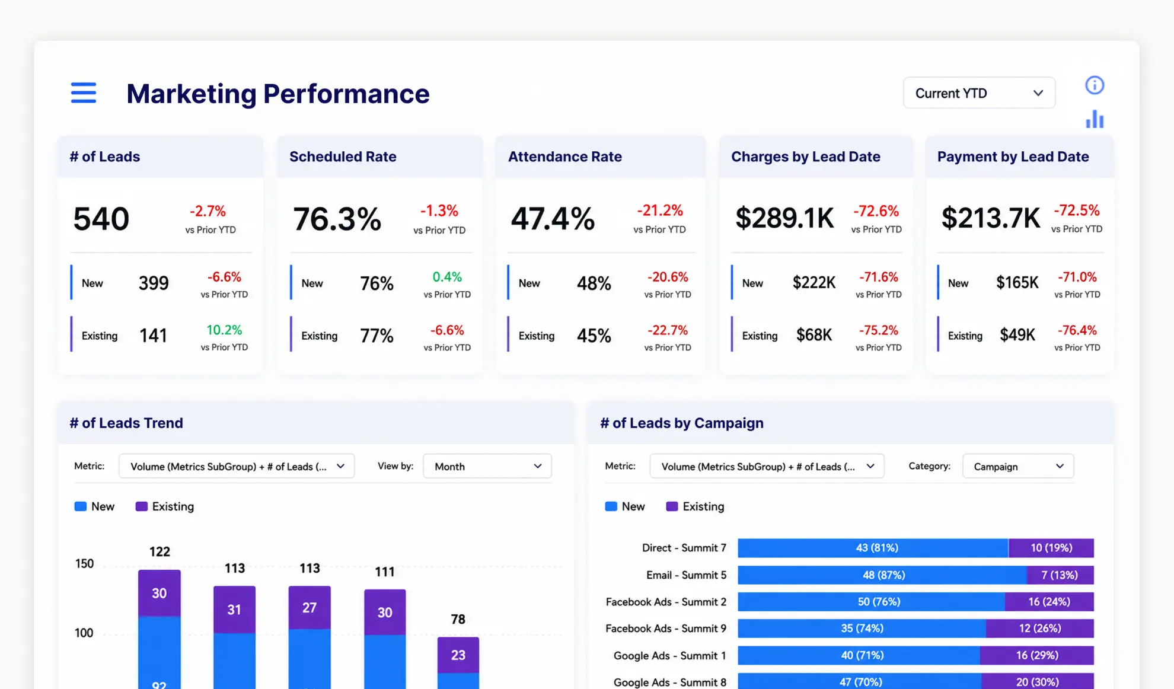Viewport: 1174px width, 689px height.
Task: Click the 35 (74%) Facebook Ads - Summit 9 bar
Action: [862, 629]
